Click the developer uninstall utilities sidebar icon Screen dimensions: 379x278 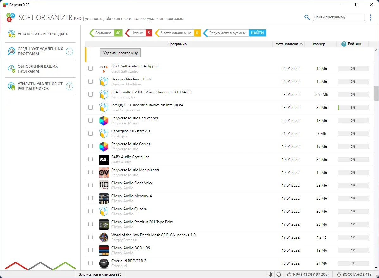11,86
